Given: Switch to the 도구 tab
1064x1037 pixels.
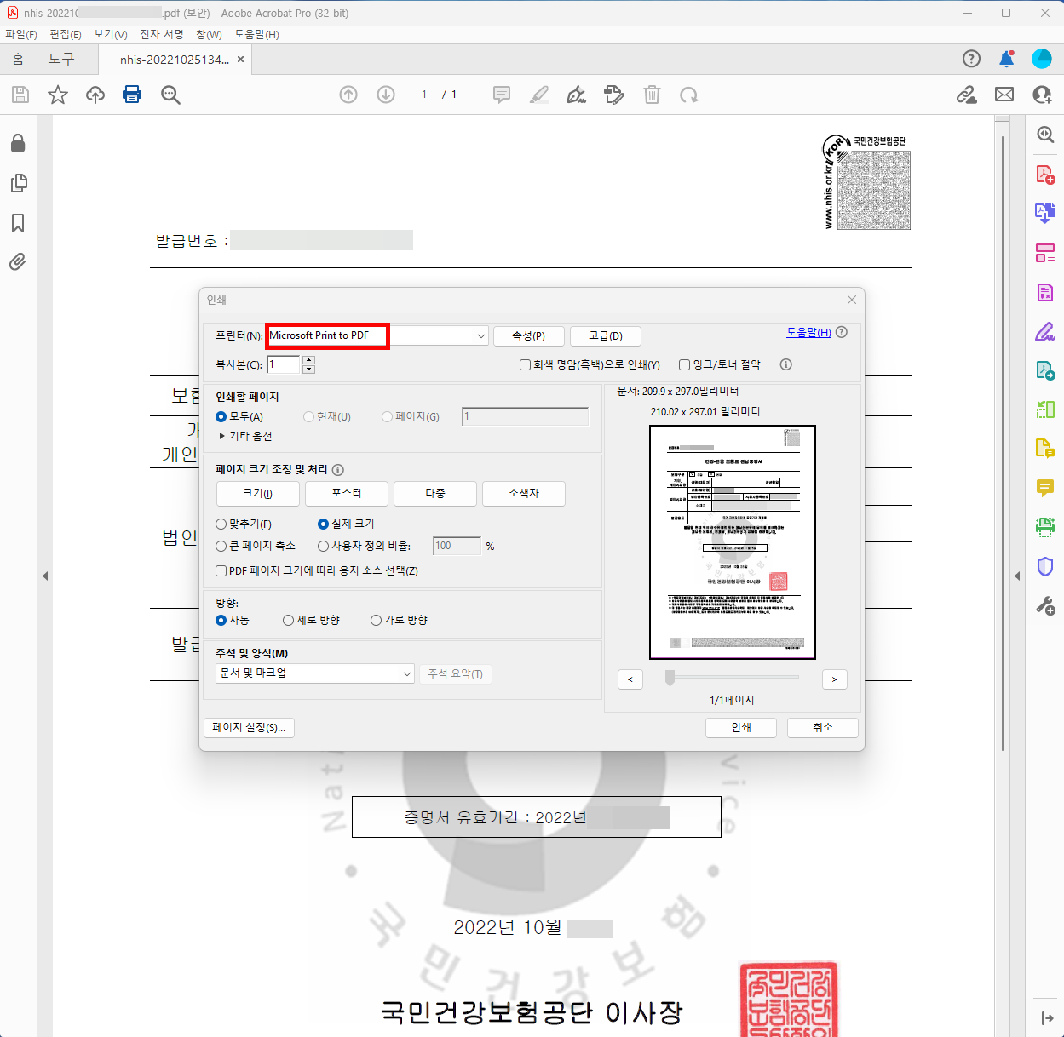Looking at the screenshot, I should coord(61,59).
